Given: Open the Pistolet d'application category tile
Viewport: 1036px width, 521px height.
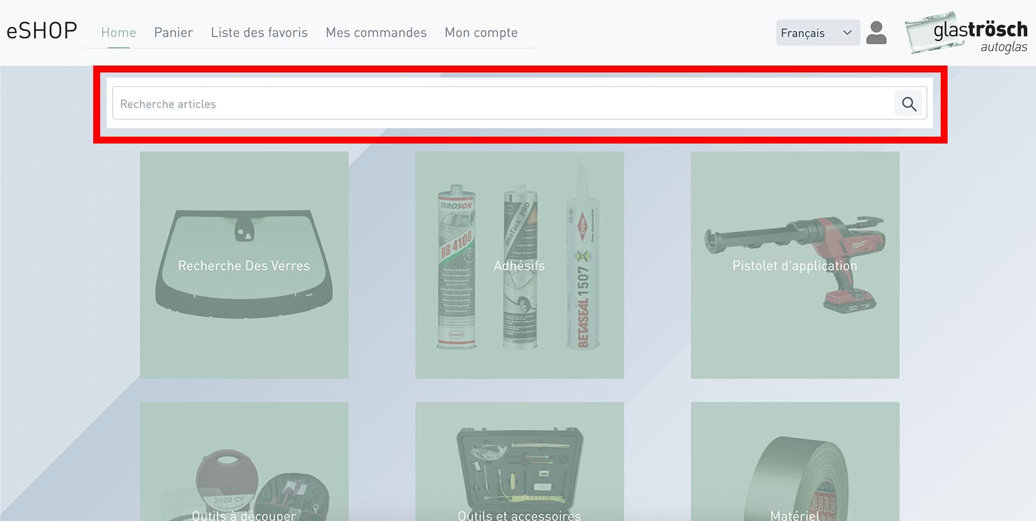Looking at the screenshot, I should (795, 265).
